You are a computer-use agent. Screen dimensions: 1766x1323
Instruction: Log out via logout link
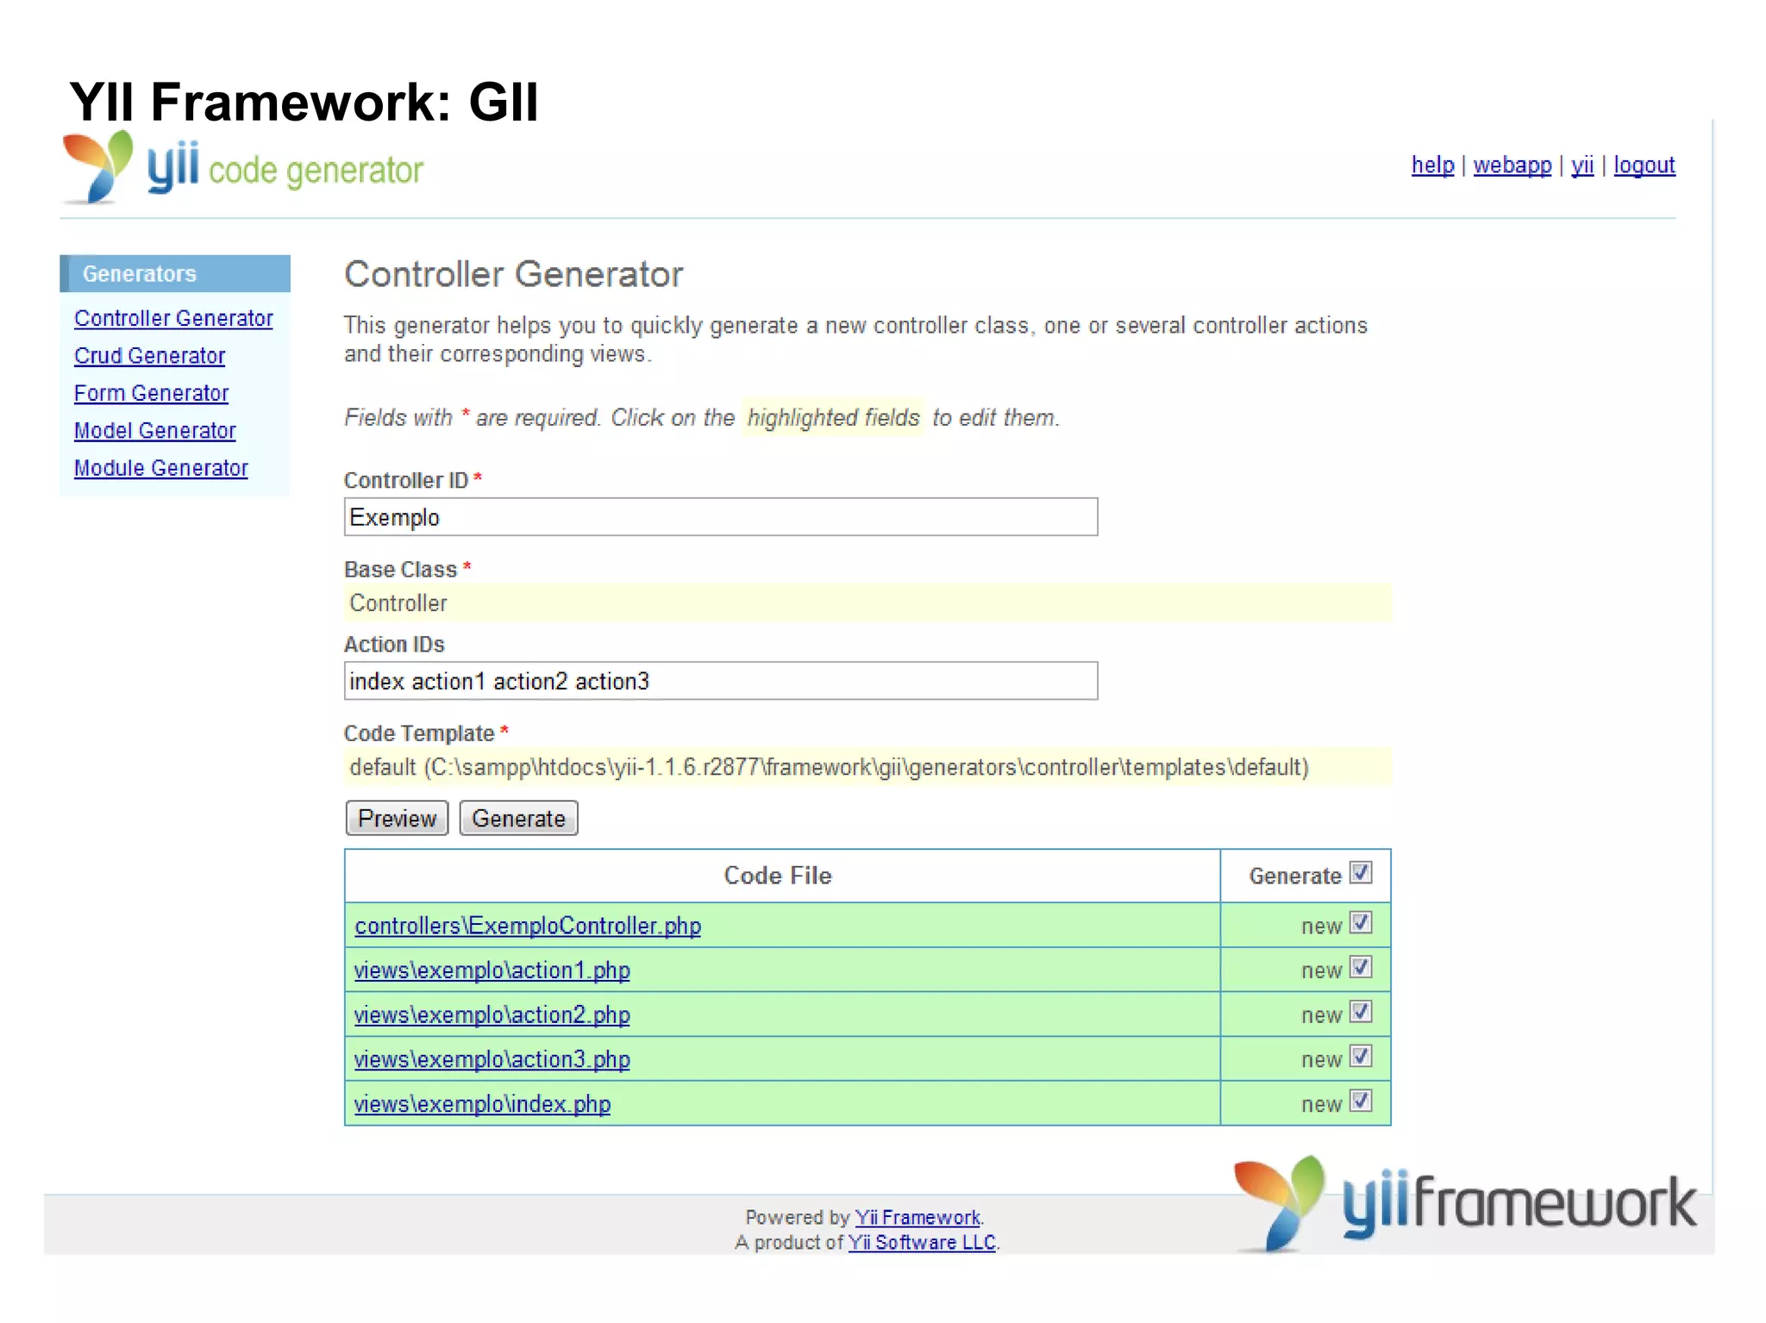(x=1644, y=165)
